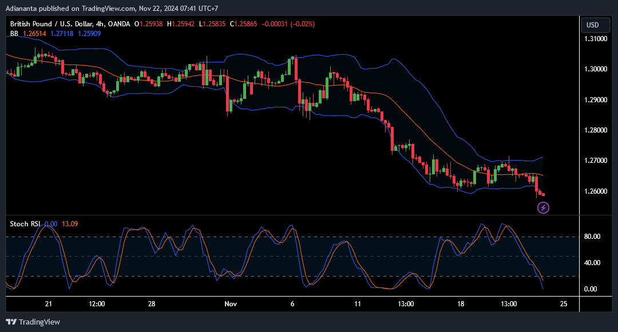Click the BB indicator label

point(14,34)
